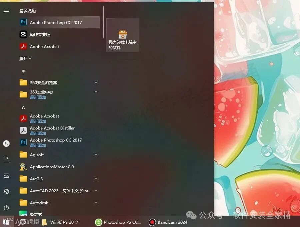
Task: Open the Documents sidebar icon
Action: [x=6, y=160]
